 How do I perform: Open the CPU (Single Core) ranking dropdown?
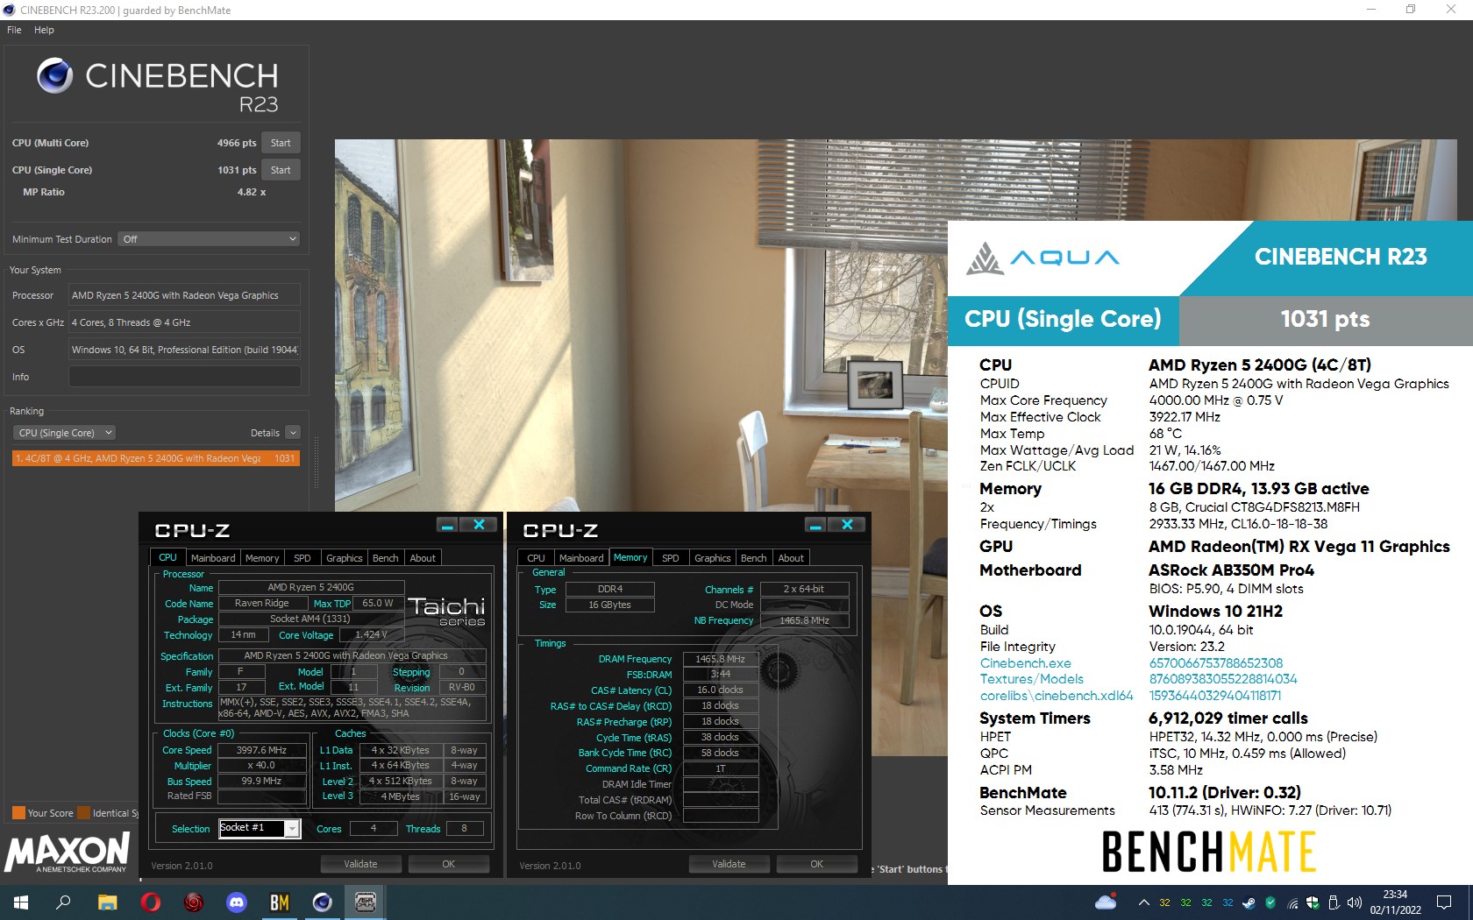click(x=64, y=433)
